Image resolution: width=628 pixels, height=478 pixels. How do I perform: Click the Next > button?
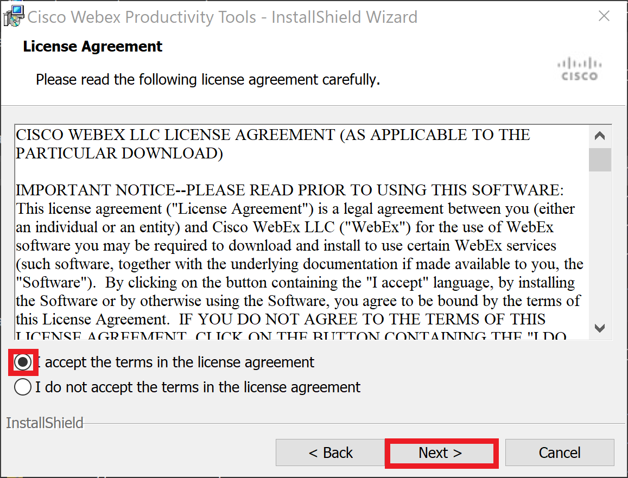[x=441, y=453]
